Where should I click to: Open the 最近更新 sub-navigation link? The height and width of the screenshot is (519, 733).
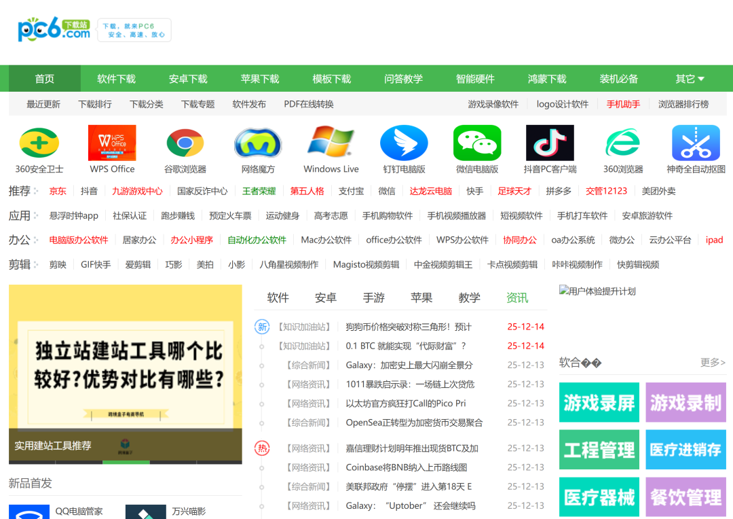coord(43,104)
